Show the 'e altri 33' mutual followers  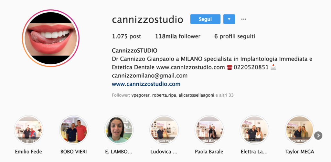point(224,95)
